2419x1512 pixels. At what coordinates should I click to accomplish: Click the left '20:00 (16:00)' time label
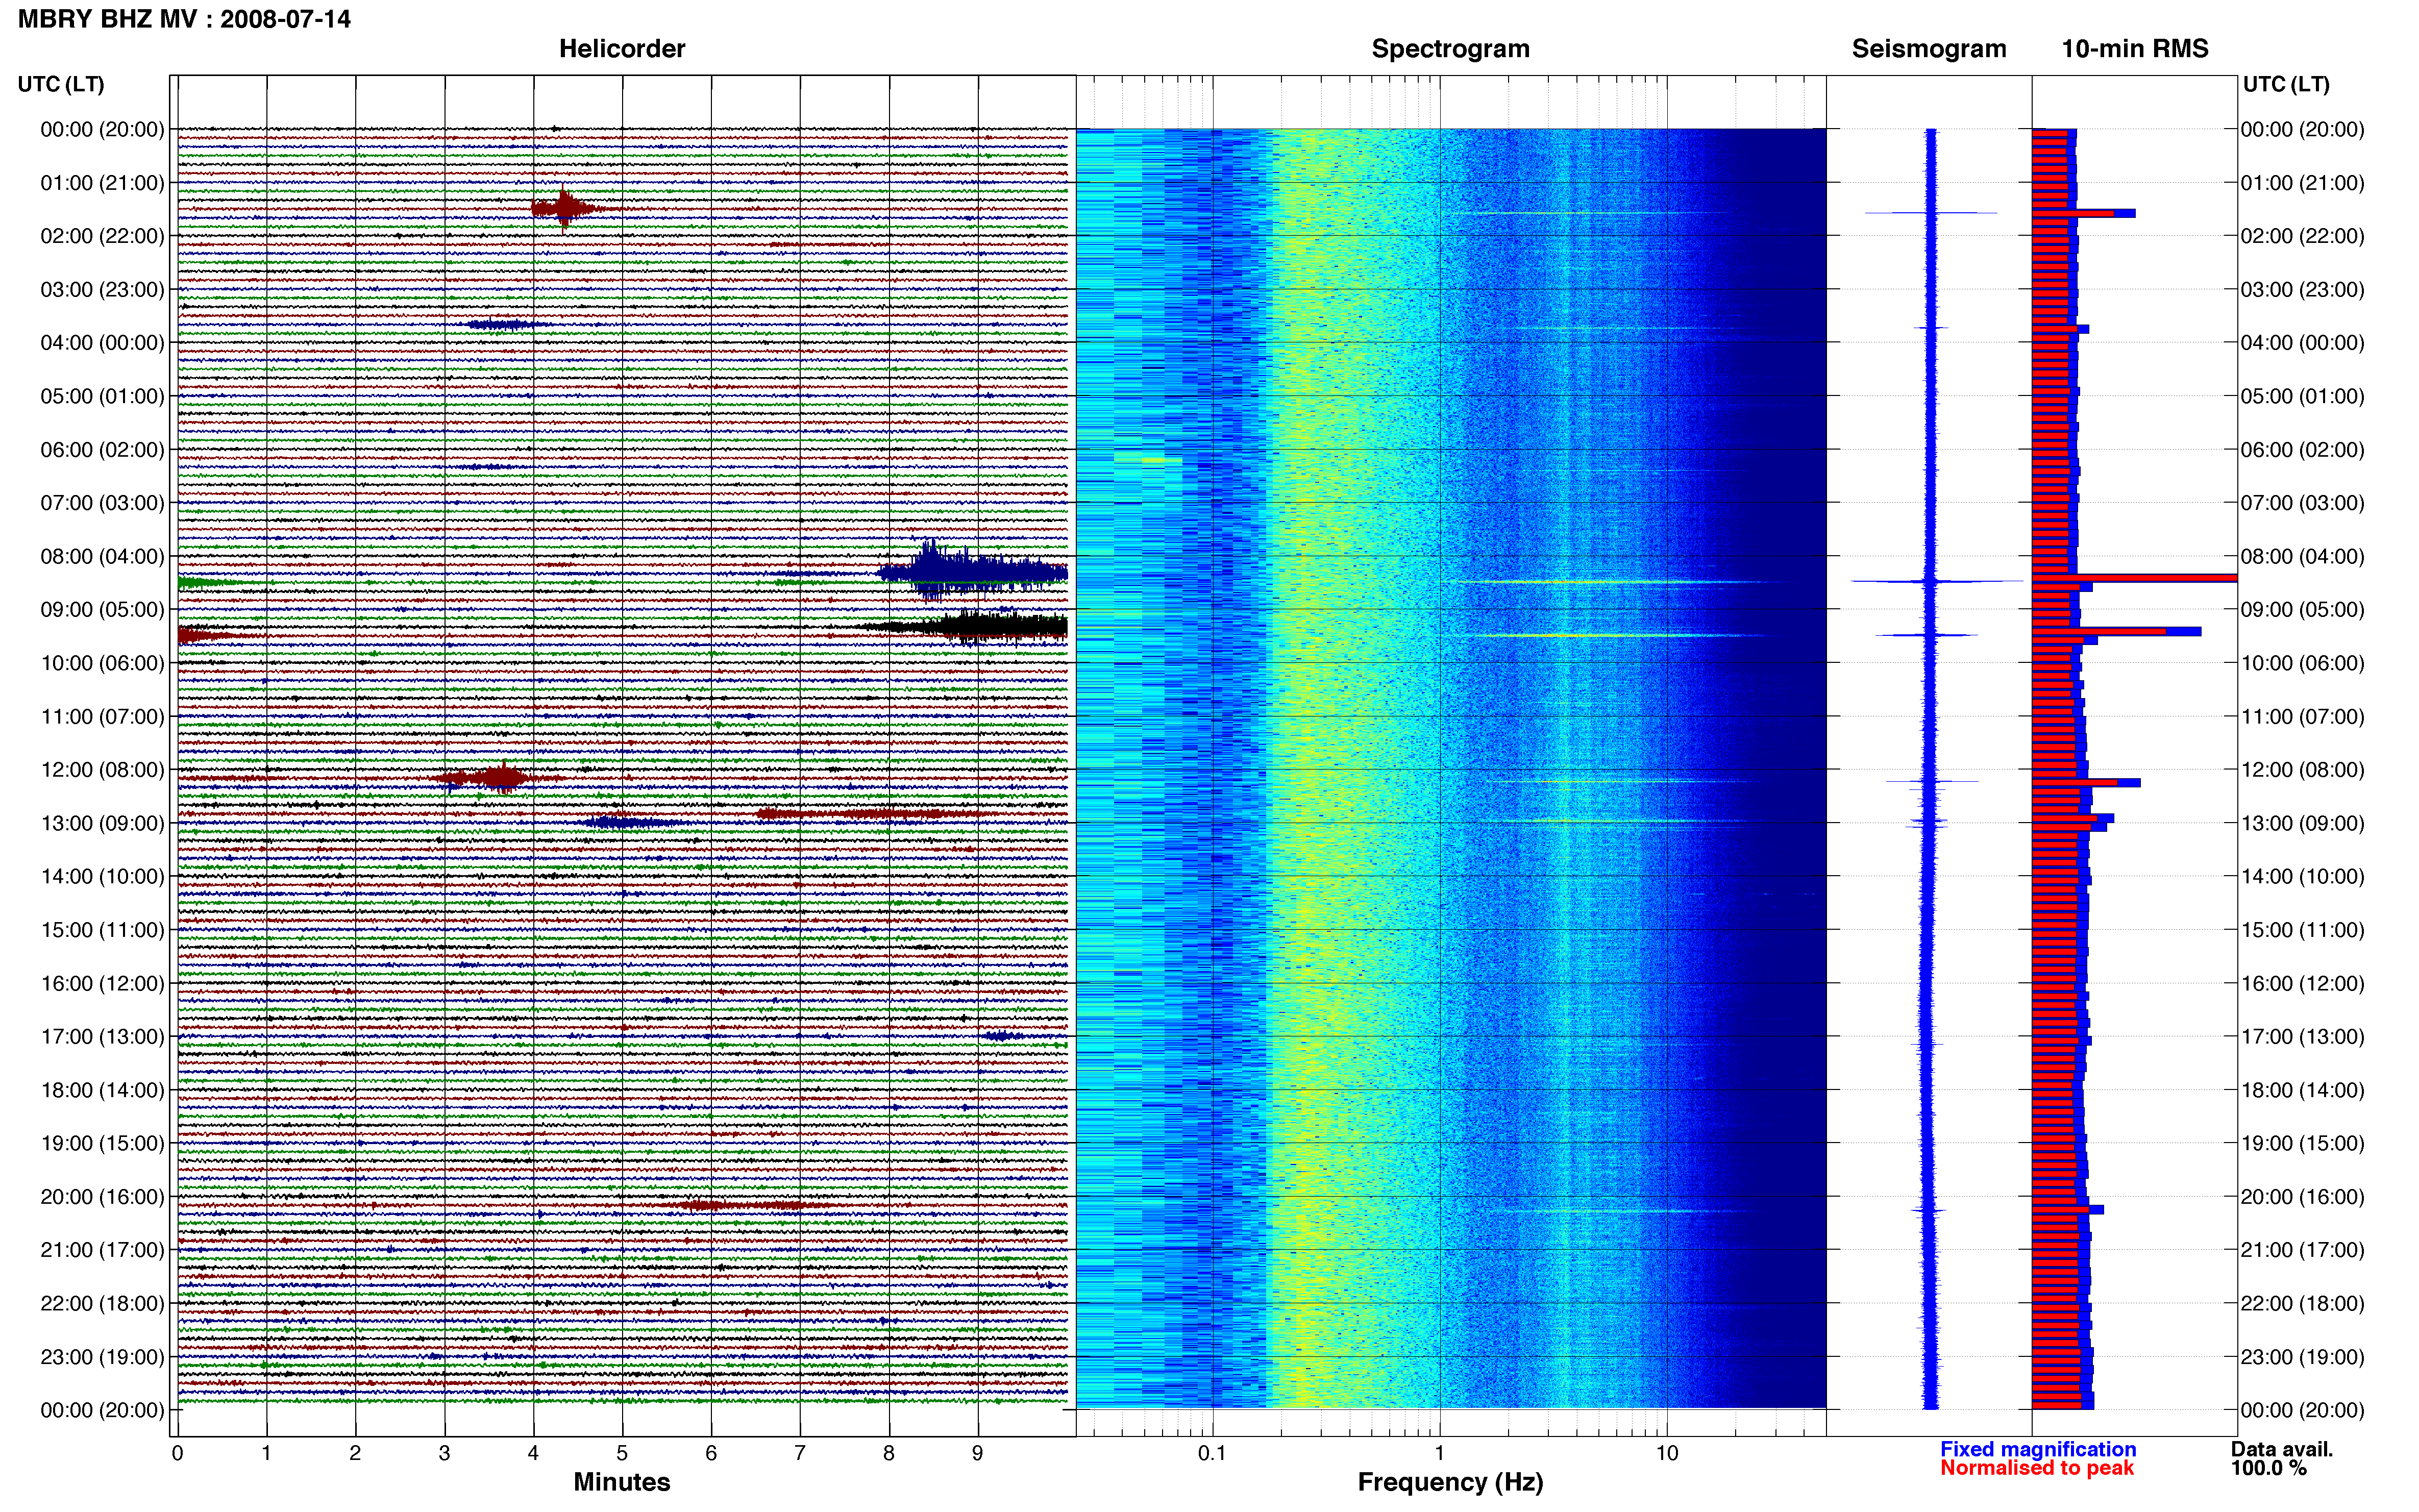coord(102,1197)
